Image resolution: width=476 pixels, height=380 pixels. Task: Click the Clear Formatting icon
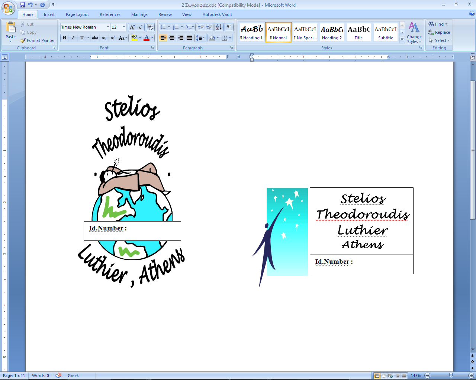pos(150,27)
